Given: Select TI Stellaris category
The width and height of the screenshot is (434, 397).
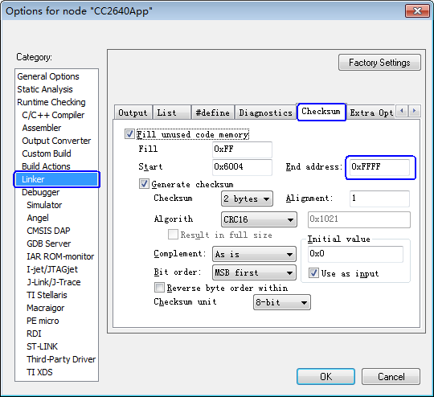Looking at the screenshot, I should coord(47,295).
